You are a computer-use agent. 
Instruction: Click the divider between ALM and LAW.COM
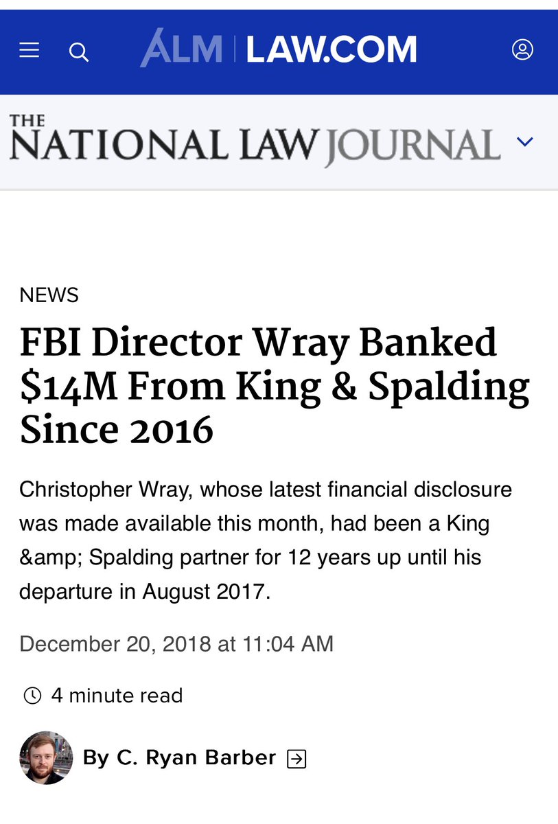(x=234, y=49)
